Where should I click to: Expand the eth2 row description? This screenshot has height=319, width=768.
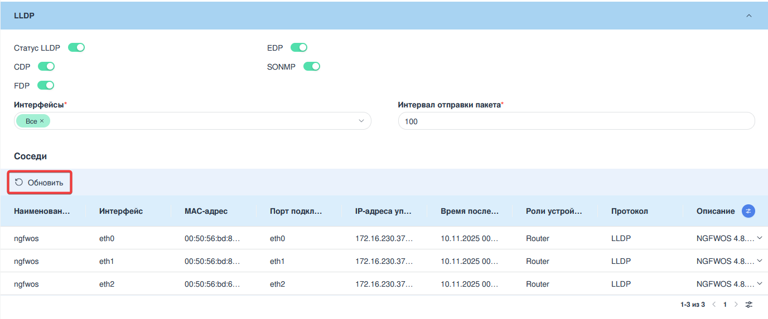(759, 283)
